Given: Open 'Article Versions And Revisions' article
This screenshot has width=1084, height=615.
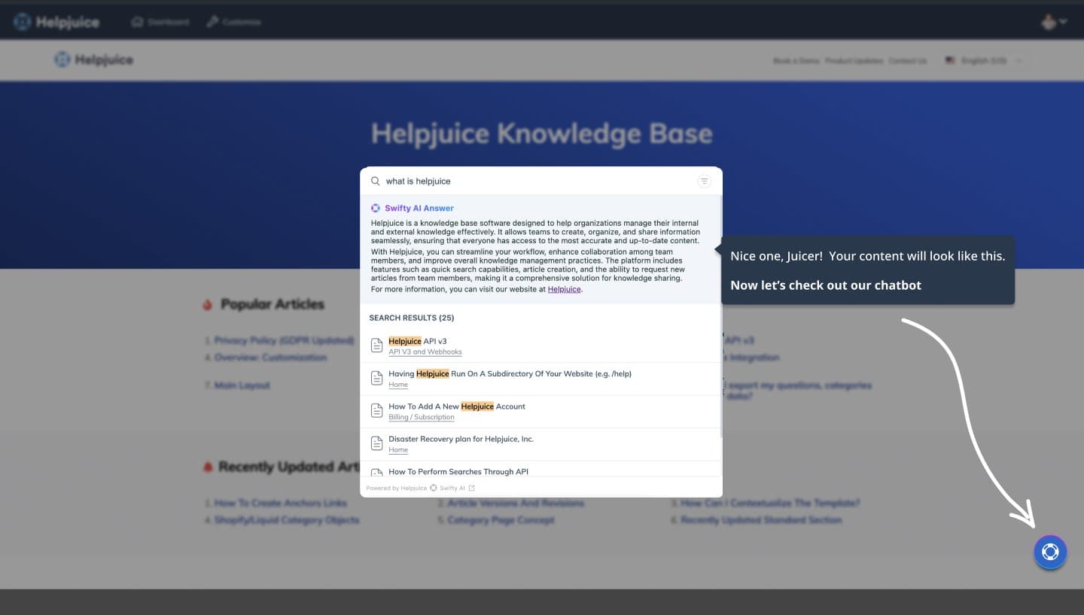Looking at the screenshot, I should 516,503.
